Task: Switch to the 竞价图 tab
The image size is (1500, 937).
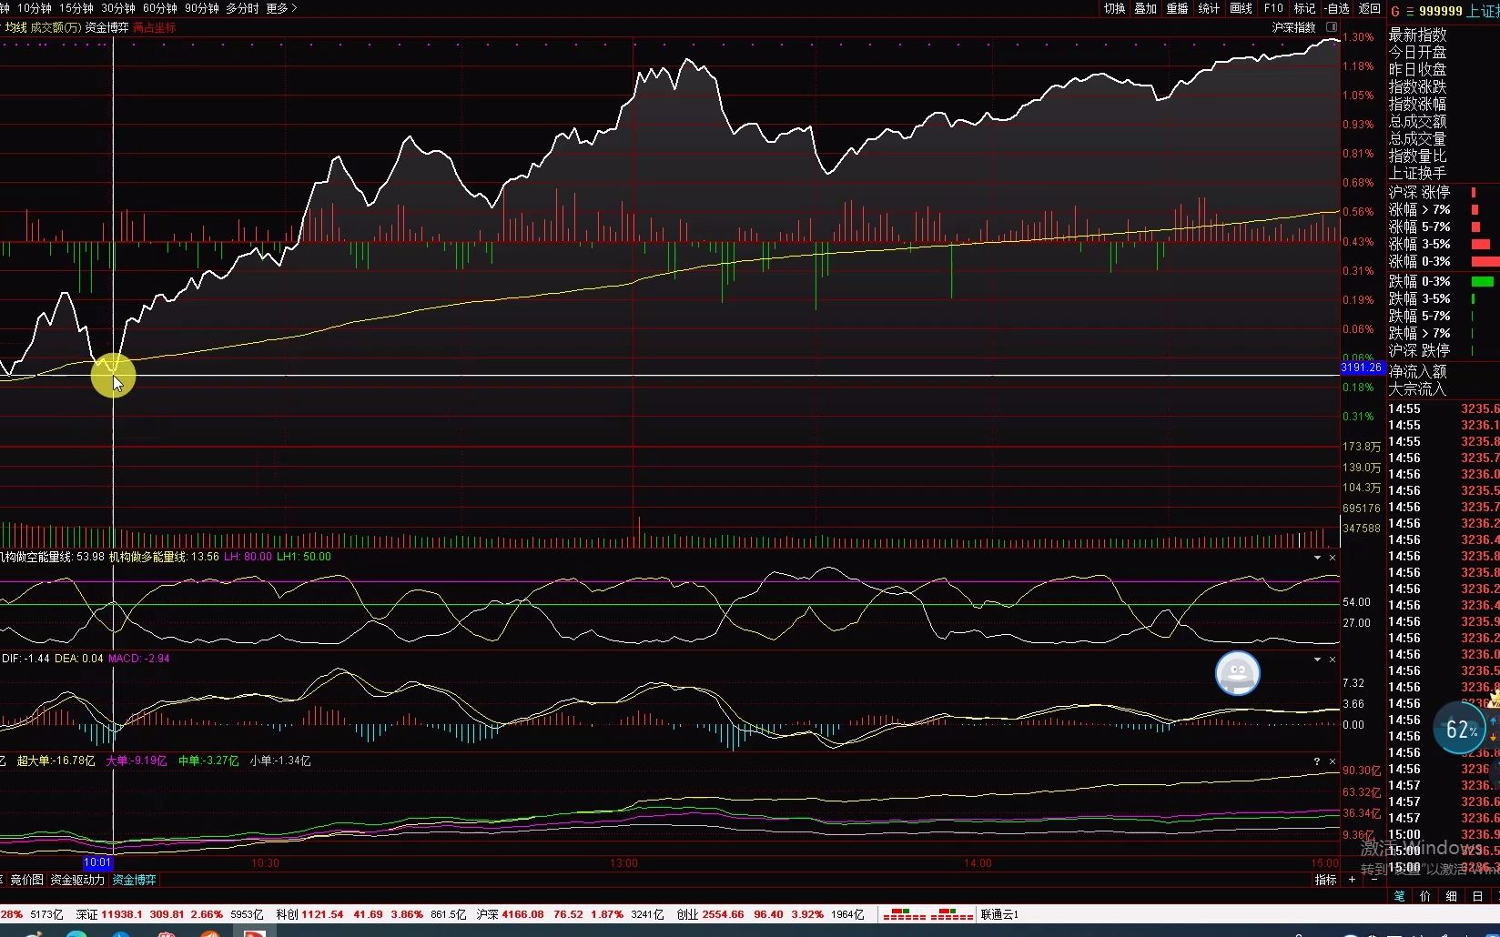Action: (x=27, y=880)
